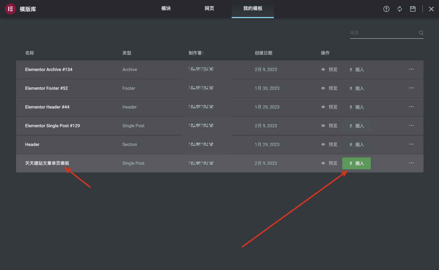The width and height of the screenshot is (439, 270).
Task: Open the import template upload icon
Action: click(x=386, y=9)
